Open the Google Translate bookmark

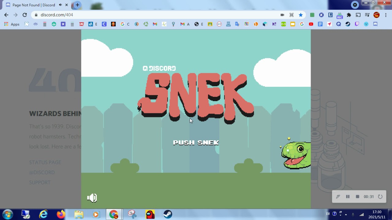pyautogui.click(x=237, y=24)
